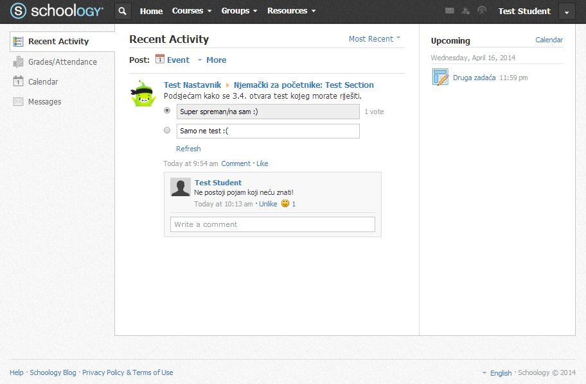Go to Messages in the left sidebar

click(x=44, y=101)
